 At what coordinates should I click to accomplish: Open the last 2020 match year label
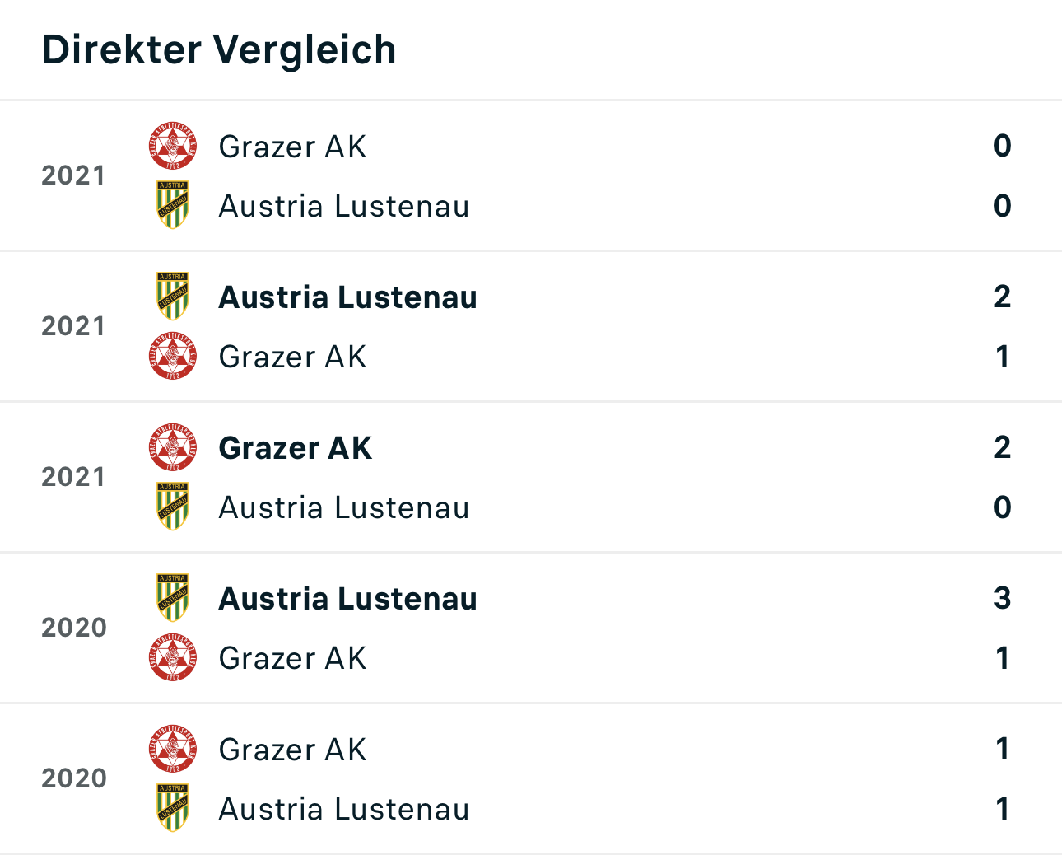click(x=74, y=778)
